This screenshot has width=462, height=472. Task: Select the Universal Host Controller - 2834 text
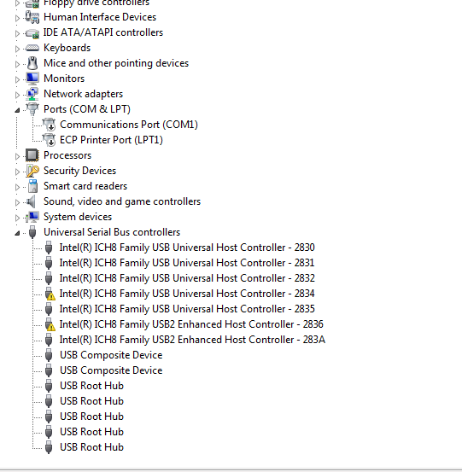click(187, 294)
